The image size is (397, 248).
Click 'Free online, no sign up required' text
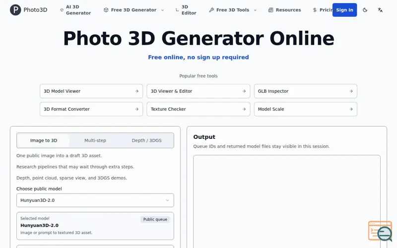[x=198, y=57]
